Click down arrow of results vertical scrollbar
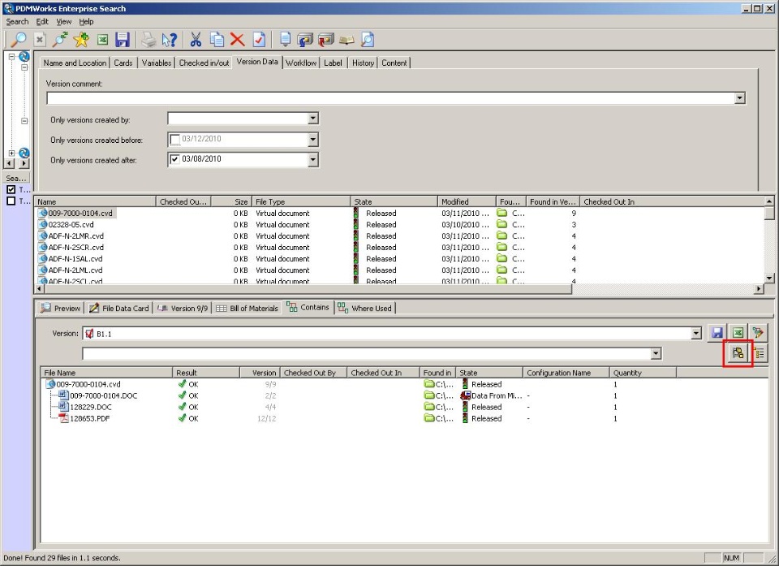Screen dimensions: 779x566 769,279
